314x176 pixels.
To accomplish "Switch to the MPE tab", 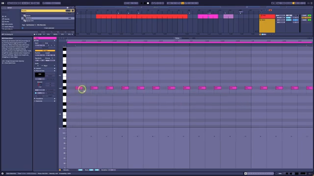I will [x=194, y=38].
